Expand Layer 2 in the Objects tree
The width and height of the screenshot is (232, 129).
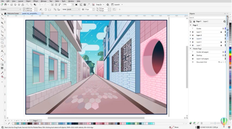pyautogui.click(x=191, y=35)
